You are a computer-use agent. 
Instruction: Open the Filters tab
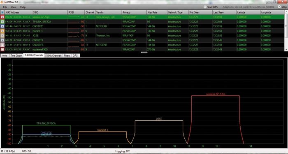point(67,55)
